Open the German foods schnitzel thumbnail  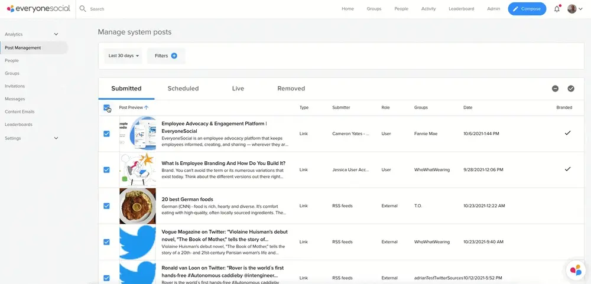(138, 206)
